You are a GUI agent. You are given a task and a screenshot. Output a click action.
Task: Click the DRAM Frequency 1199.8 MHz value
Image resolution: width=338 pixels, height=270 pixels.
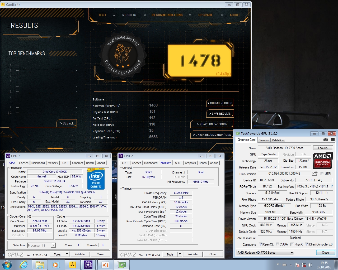(x=181, y=193)
